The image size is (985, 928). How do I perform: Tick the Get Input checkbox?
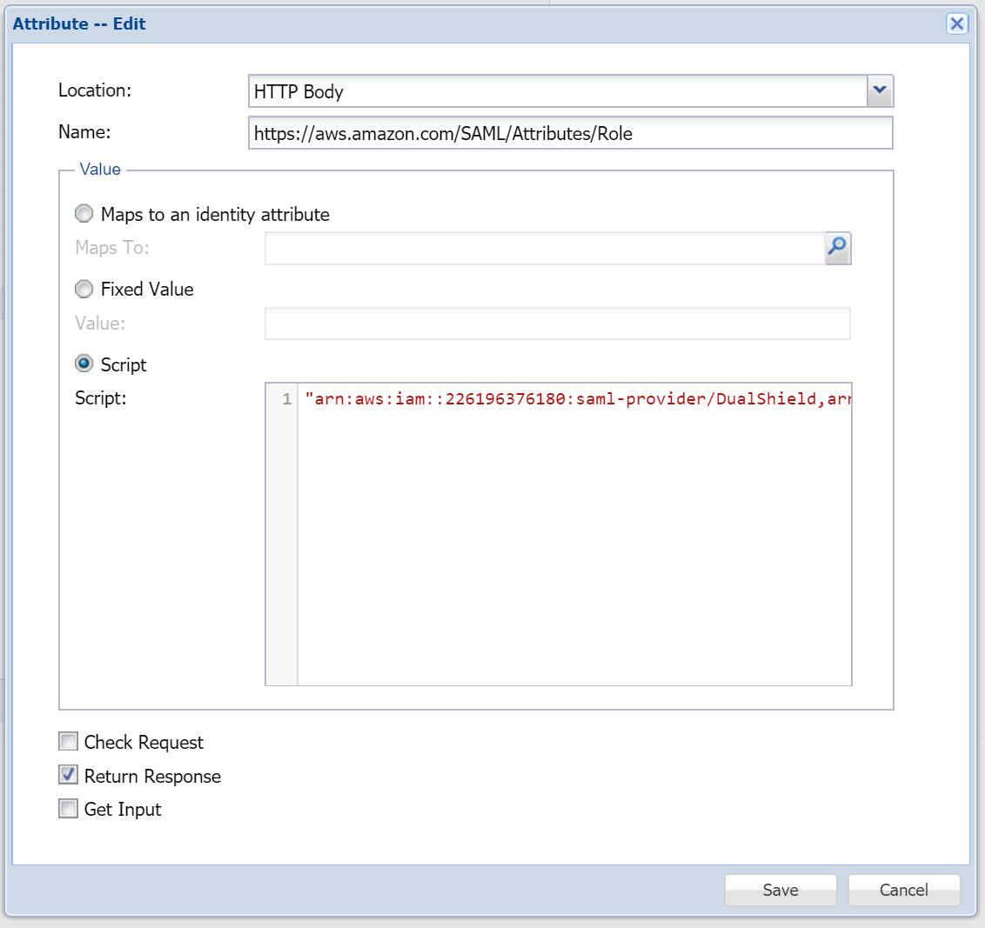tap(69, 809)
